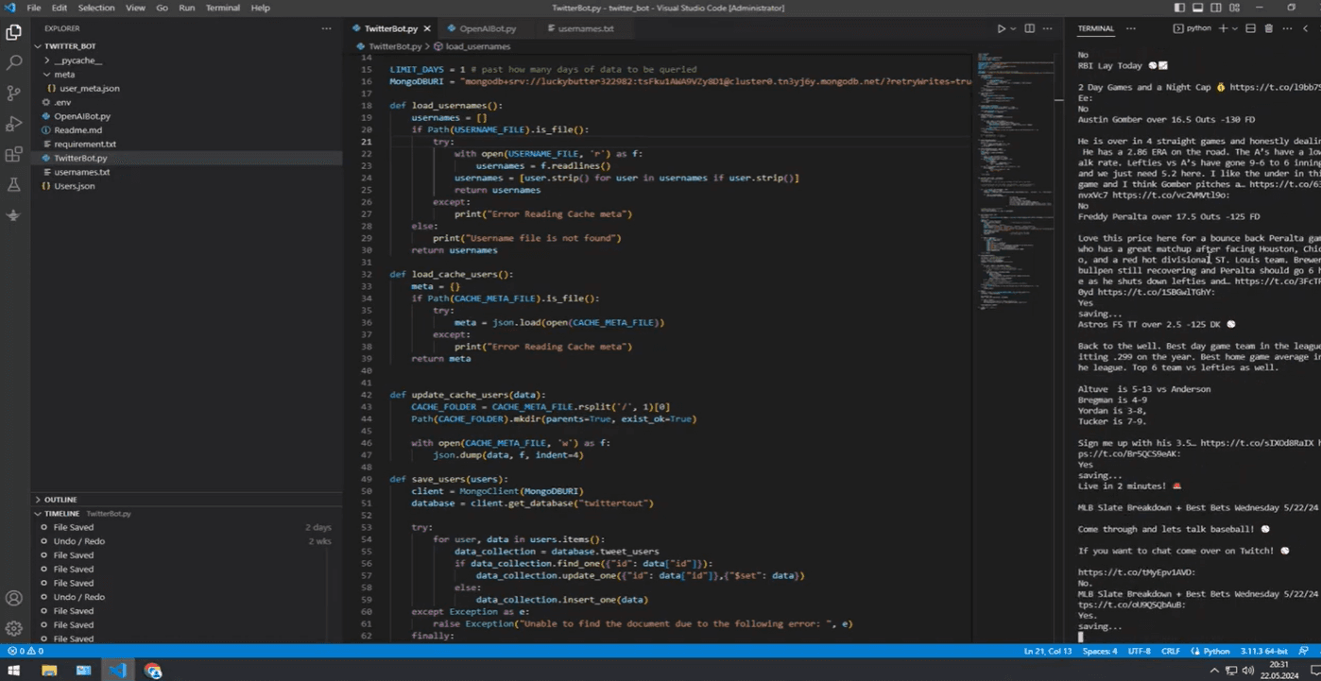Open Users.json in the explorer

coord(74,186)
